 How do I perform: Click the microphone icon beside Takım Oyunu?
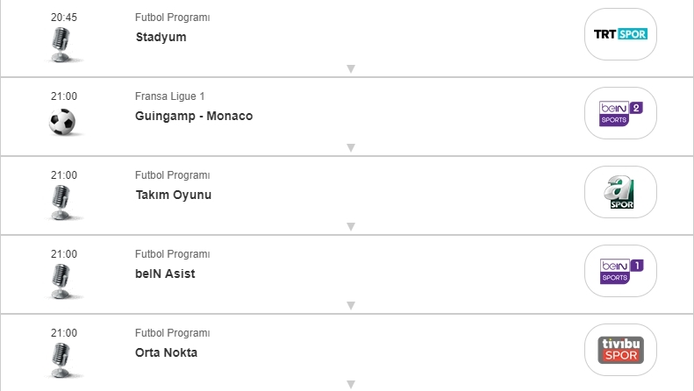(x=61, y=201)
